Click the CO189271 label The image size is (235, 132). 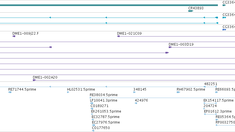tap(99, 106)
